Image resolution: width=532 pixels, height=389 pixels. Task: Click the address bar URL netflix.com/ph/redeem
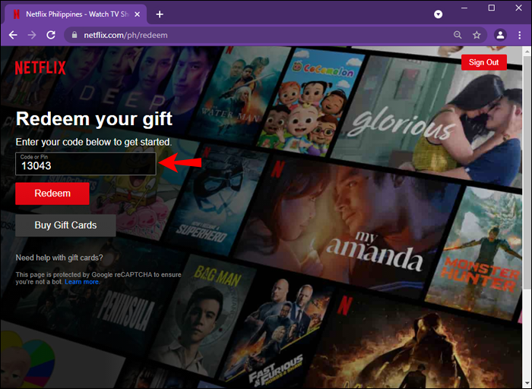(125, 35)
